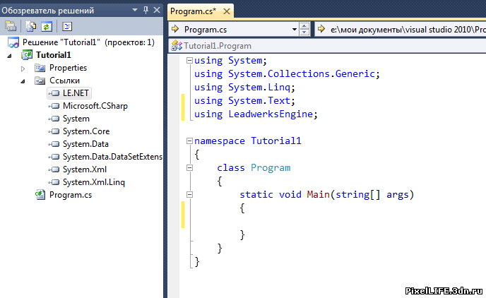Click the Properties toolbar icon in Solution Explorer
This screenshot has width=486, height=298.
[11, 26]
